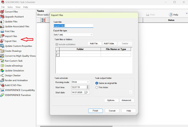Click the Run Custom Task icon
The width and height of the screenshot is (188, 127).
point(2,61)
